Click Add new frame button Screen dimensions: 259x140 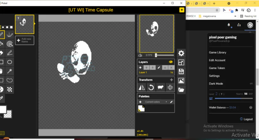tap(25, 40)
